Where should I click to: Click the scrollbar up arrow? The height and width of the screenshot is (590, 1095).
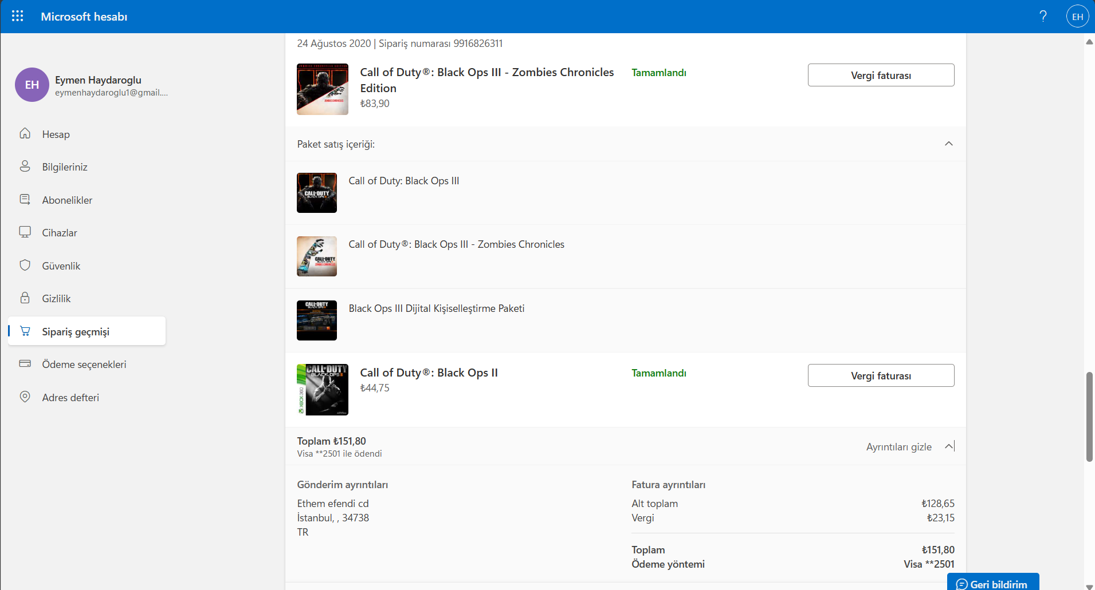pyautogui.click(x=1089, y=41)
